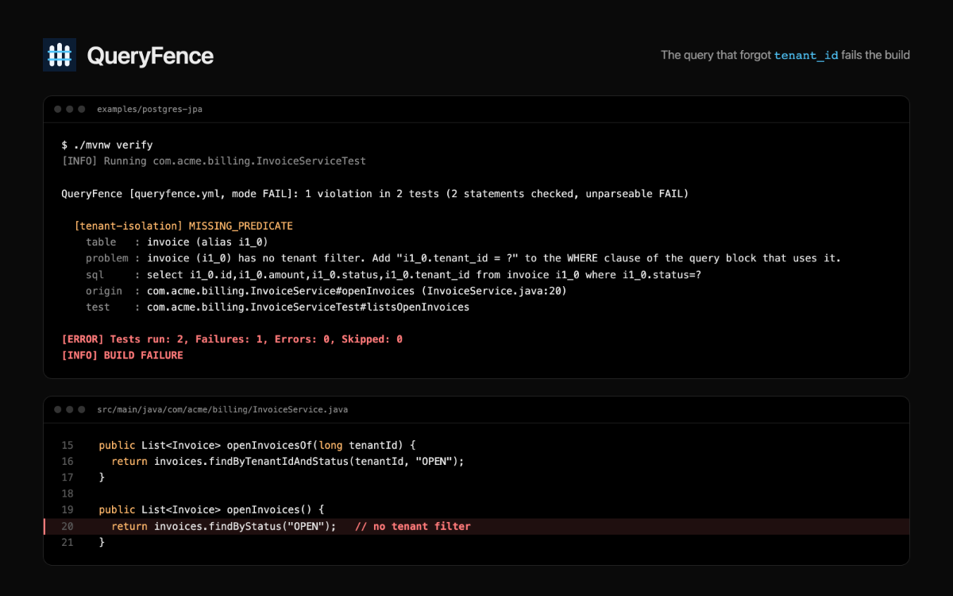953x596 pixels.
Task: Click the examples/postgres-jpa terminal title
Action: point(149,110)
